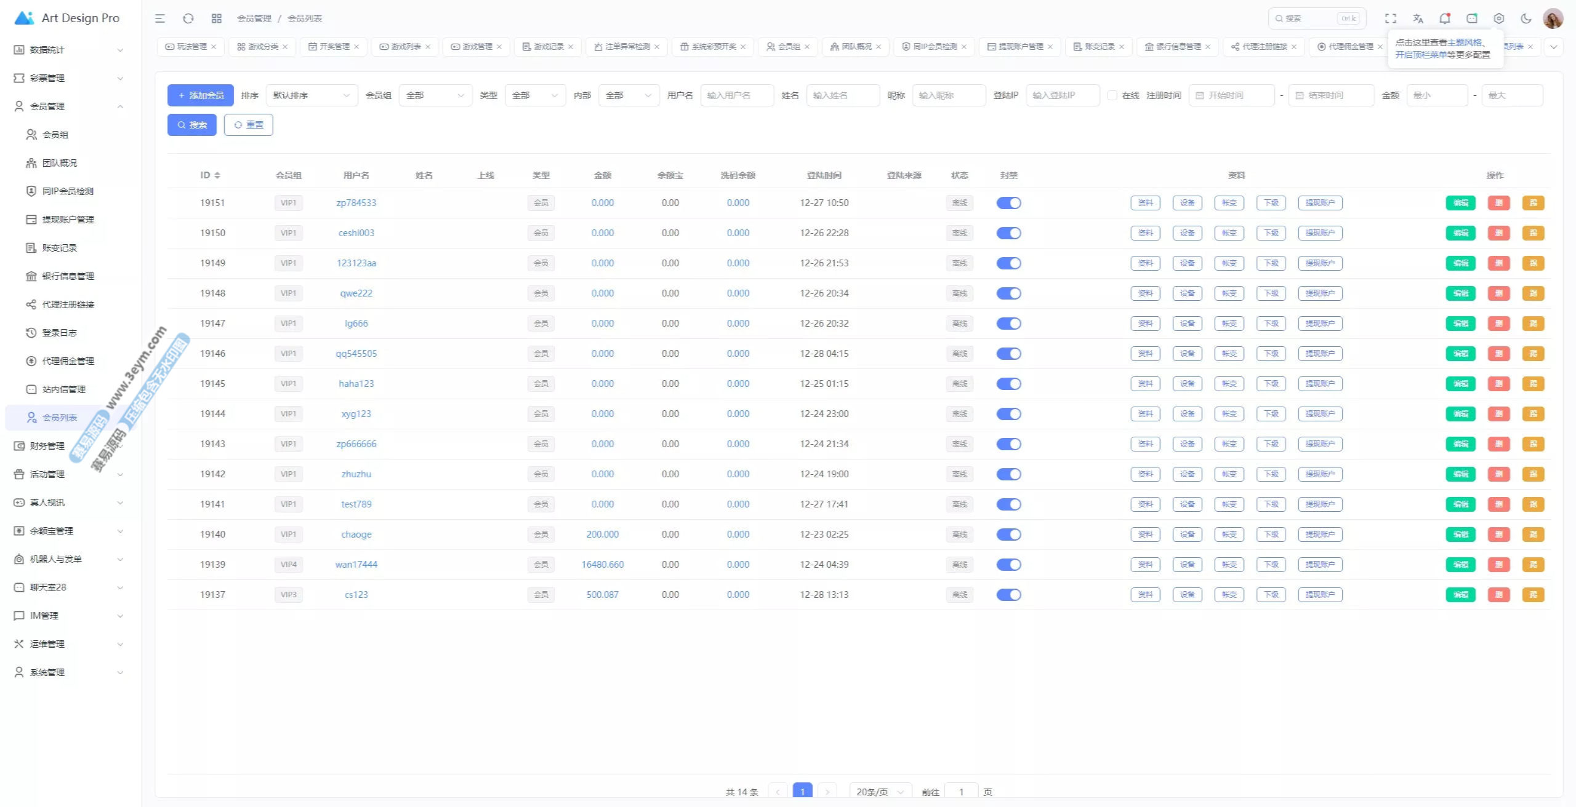Image resolution: width=1576 pixels, height=807 pixels.
Task: Click the username link wan17444
Action: (356, 565)
